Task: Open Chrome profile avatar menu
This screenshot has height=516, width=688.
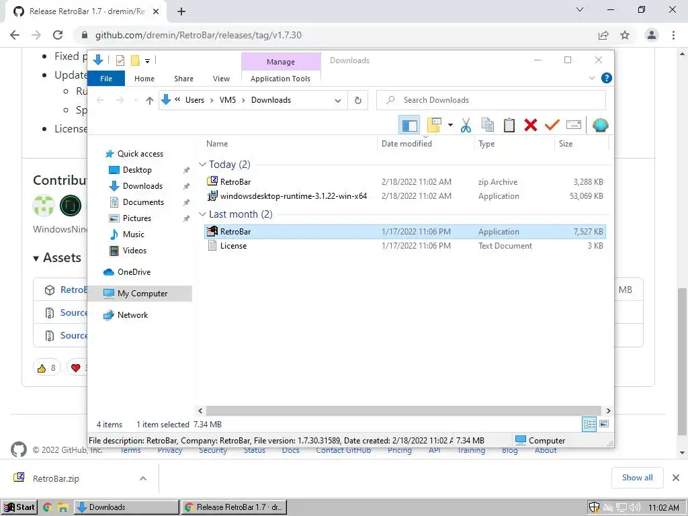Action: click(x=652, y=35)
